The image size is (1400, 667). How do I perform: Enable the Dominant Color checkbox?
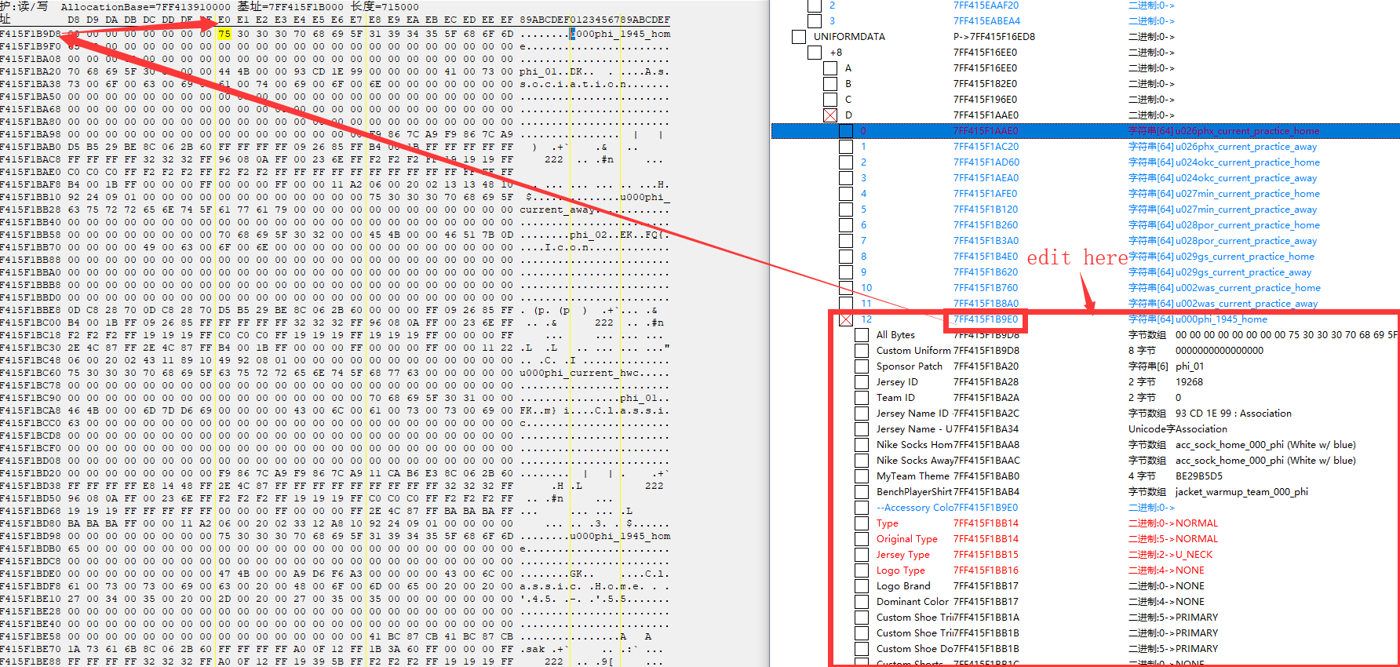pos(862,602)
